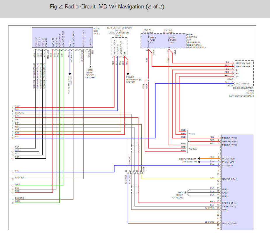The height and width of the screenshot is (236, 270).
Task: Select the "AMP 1 FUSE 25A" label
Action: tap(173, 40)
